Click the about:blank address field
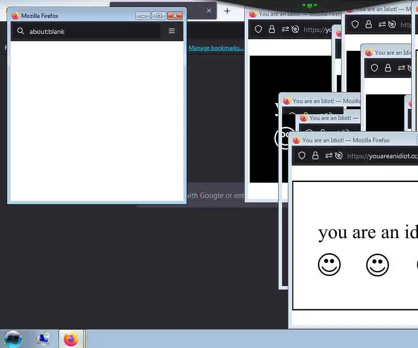Image resolution: width=418 pixels, height=348 pixels. (x=86, y=31)
